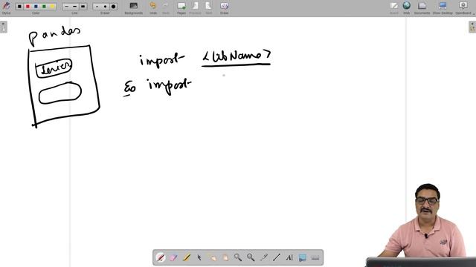476x267 pixels.
Task: Select the Scroll page hand tool
Action: point(225,257)
